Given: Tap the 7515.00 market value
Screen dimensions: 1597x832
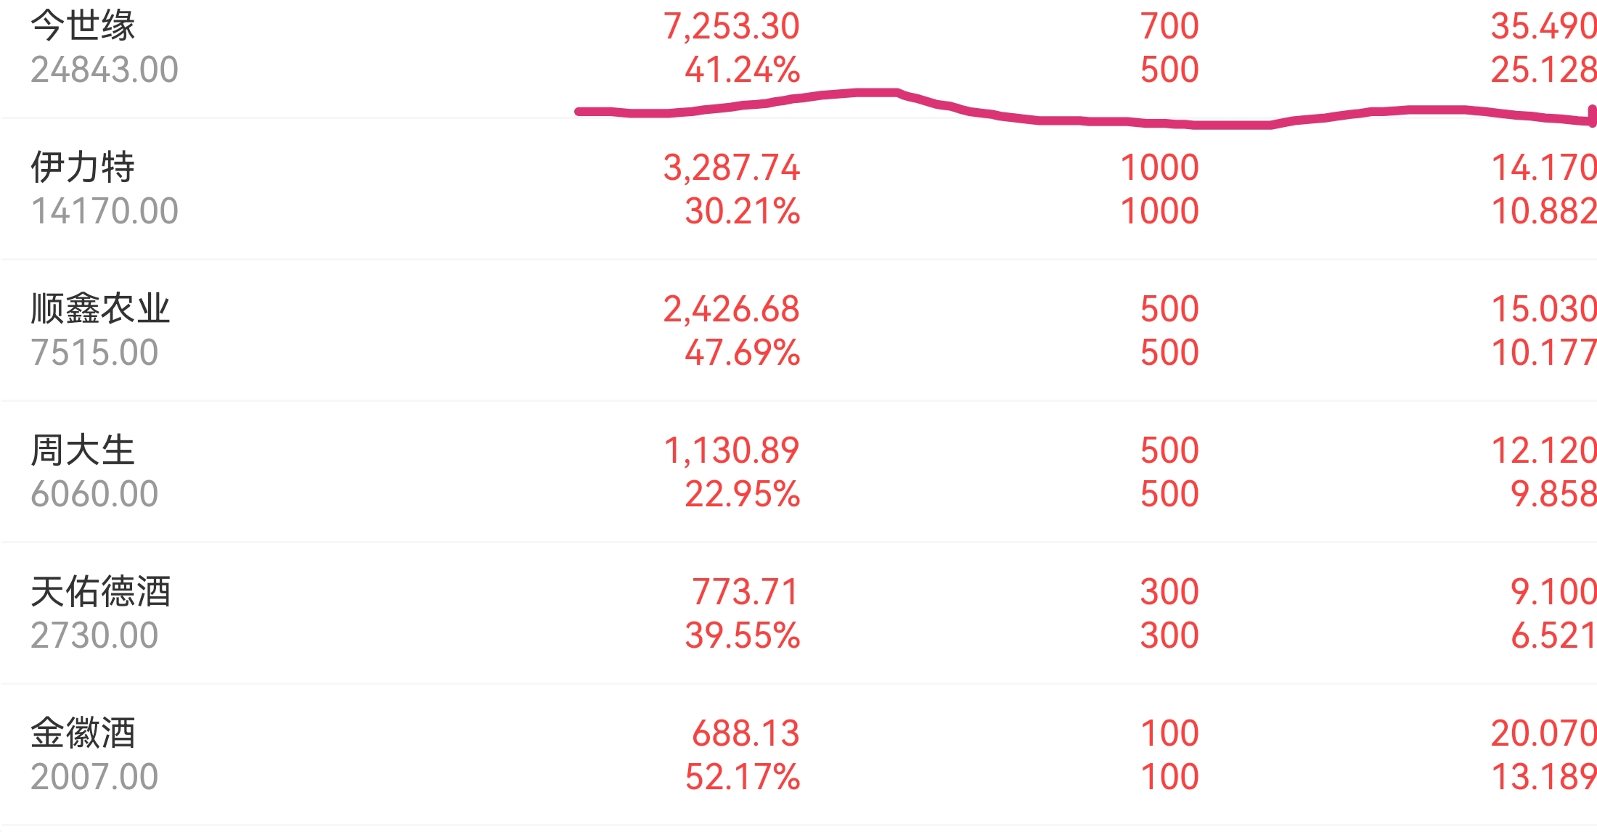Looking at the screenshot, I should pyautogui.click(x=94, y=353).
